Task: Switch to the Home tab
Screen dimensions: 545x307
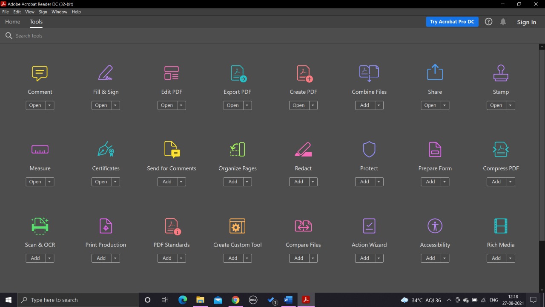Action: coord(13,22)
